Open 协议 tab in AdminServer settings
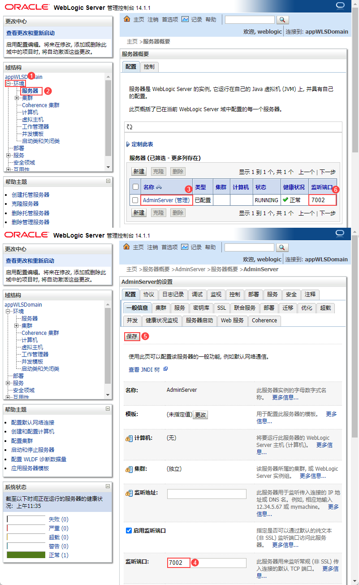This screenshot has width=359, height=585. (x=149, y=295)
